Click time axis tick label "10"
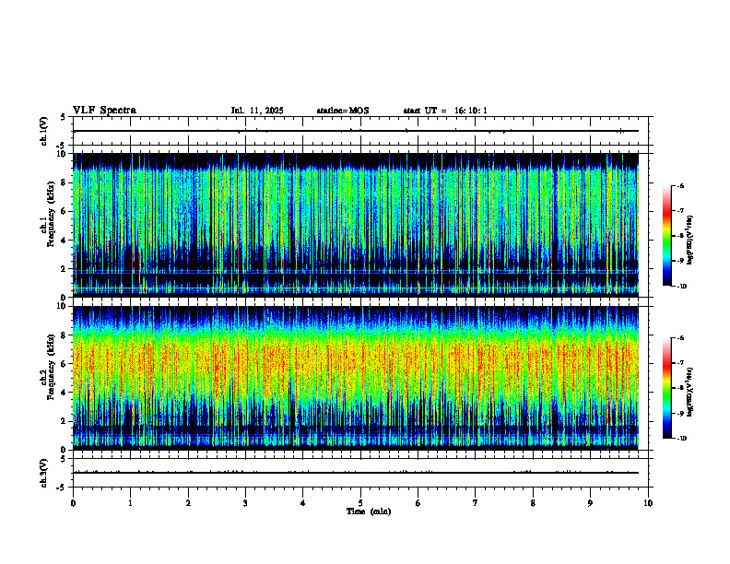 648,503
